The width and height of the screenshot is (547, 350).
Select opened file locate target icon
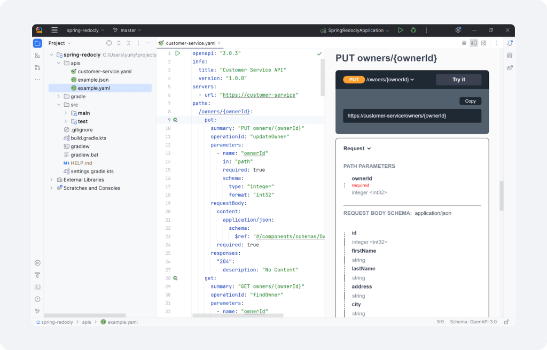tap(109, 43)
